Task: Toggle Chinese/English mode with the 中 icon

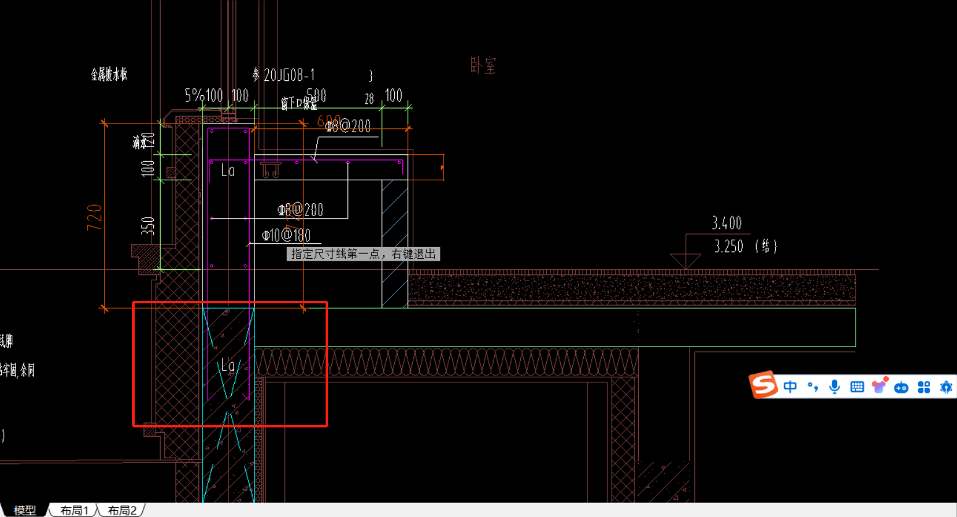Action: (x=790, y=387)
